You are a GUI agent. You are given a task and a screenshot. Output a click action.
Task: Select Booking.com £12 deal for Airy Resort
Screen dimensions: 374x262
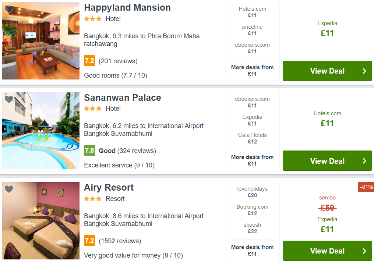[253, 210]
